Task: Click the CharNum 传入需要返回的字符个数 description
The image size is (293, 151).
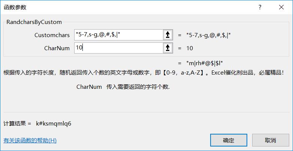Action: (123, 87)
